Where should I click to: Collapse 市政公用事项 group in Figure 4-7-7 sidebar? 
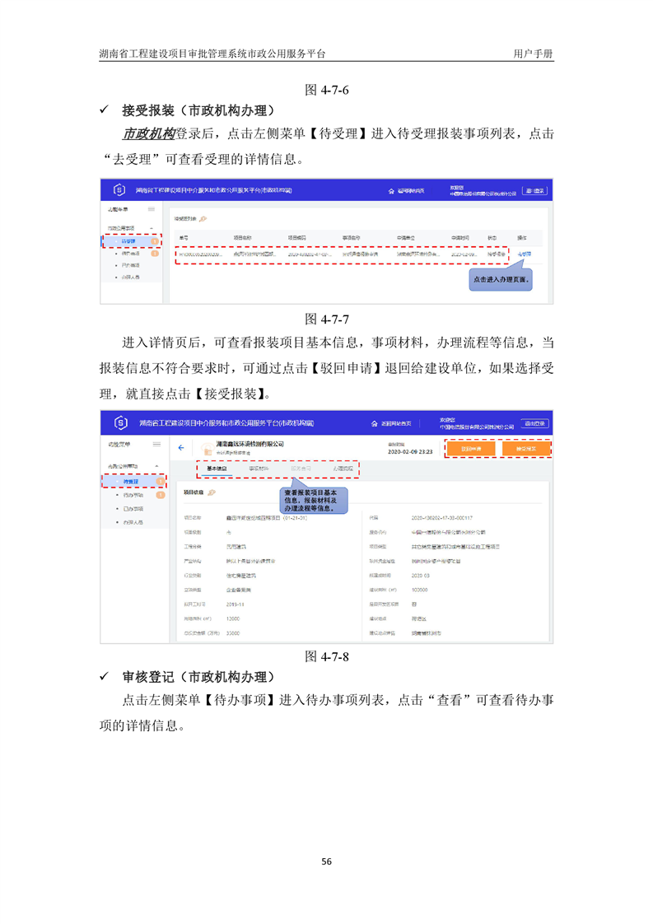click(152, 228)
